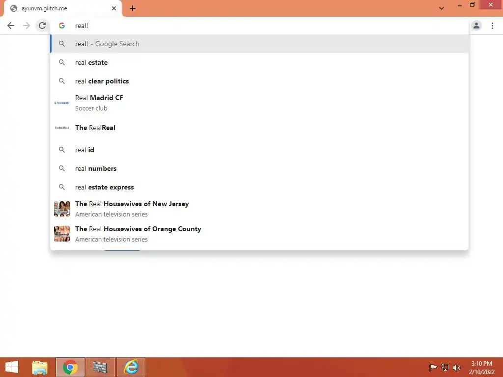Click magnifier icon beside 'real estate express'
This screenshot has width=503, height=377.
62,187
